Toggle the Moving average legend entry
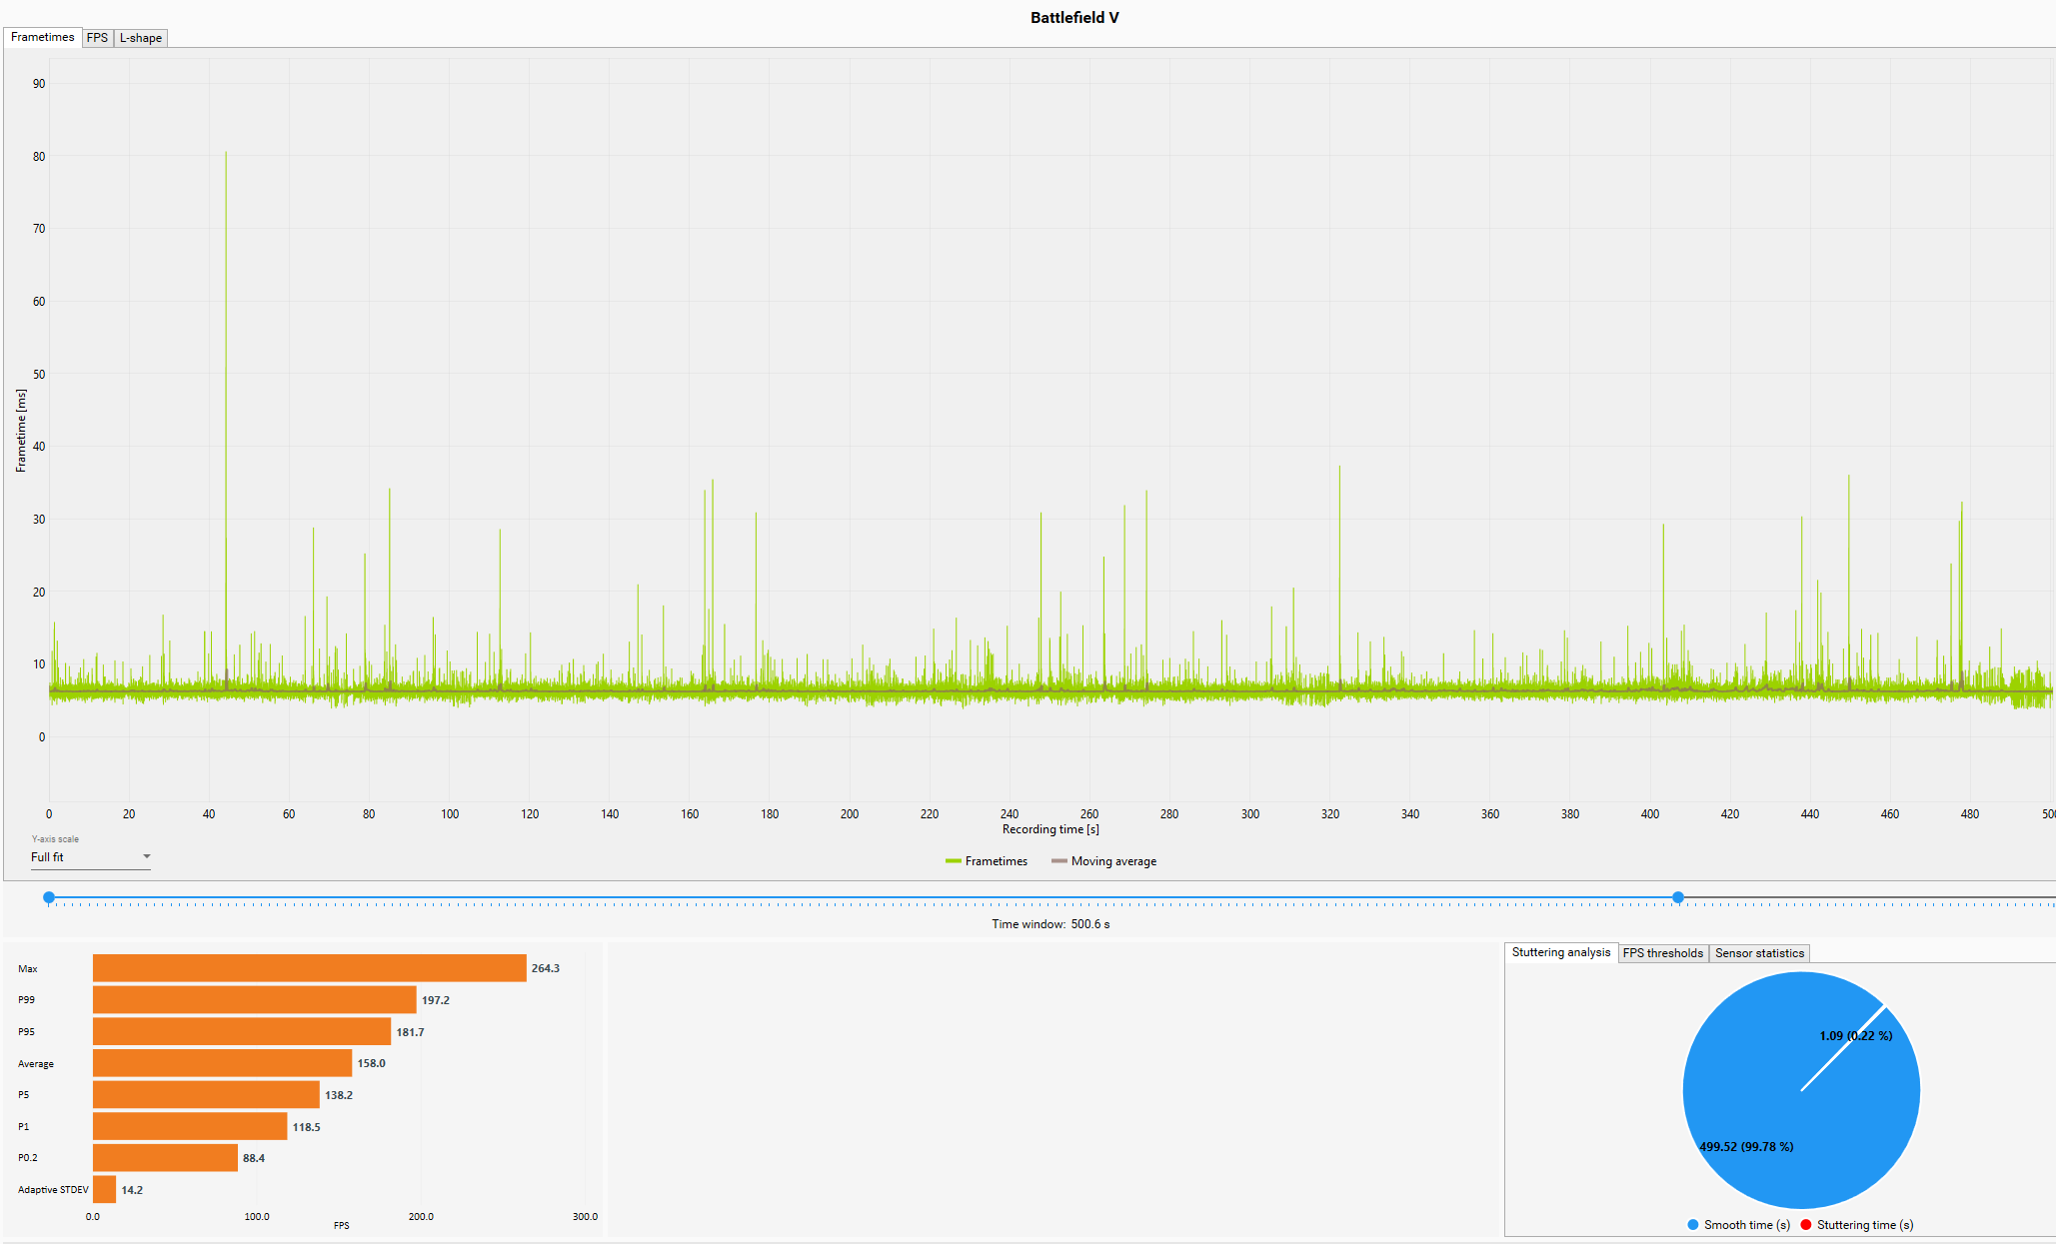 tap(1103, 861)
